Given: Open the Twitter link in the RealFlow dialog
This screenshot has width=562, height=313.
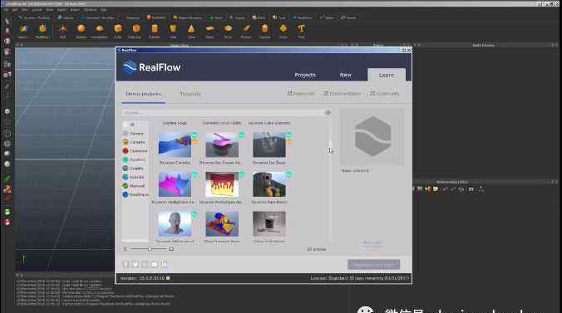Looking at the screenshot, I should click(136, 264).
